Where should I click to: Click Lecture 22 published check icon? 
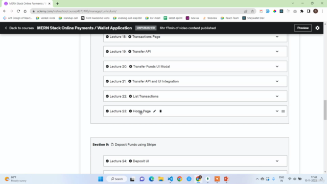point(107,97)
